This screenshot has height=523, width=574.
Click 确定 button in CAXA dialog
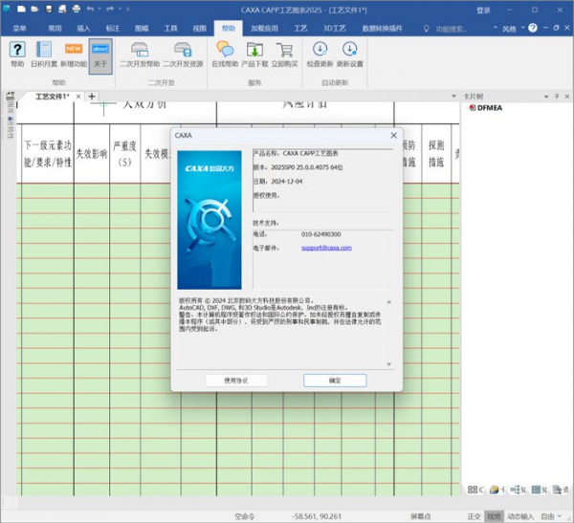coord(335,381)
